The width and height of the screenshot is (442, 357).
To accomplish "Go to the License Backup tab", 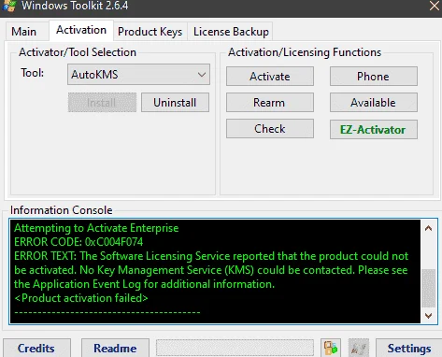I will click(231, 32).
